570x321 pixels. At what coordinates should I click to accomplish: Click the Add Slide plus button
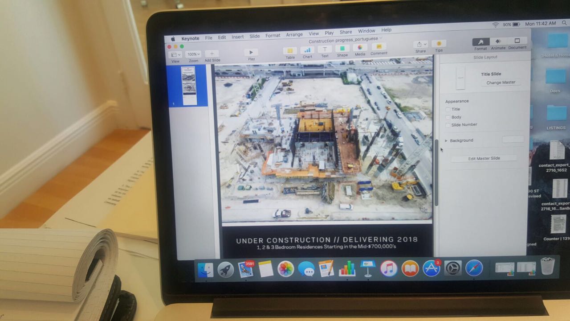click(x=212, y=54)
